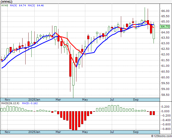
Task: Click the 65.50 price axis label
Action: pos(165,16)
